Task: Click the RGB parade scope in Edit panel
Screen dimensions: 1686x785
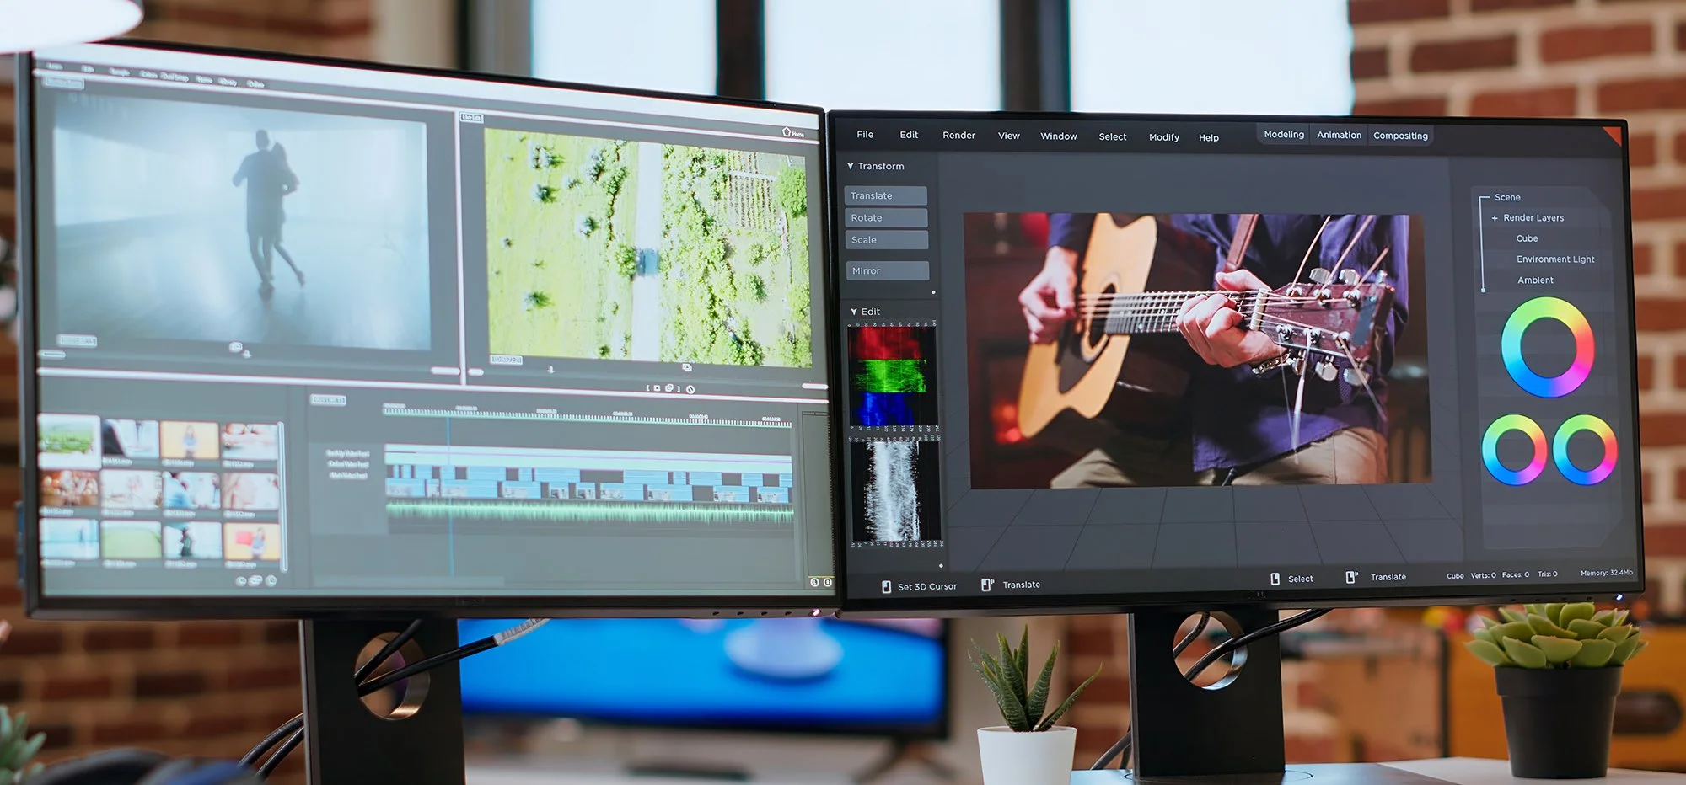Action: (893, 376)
